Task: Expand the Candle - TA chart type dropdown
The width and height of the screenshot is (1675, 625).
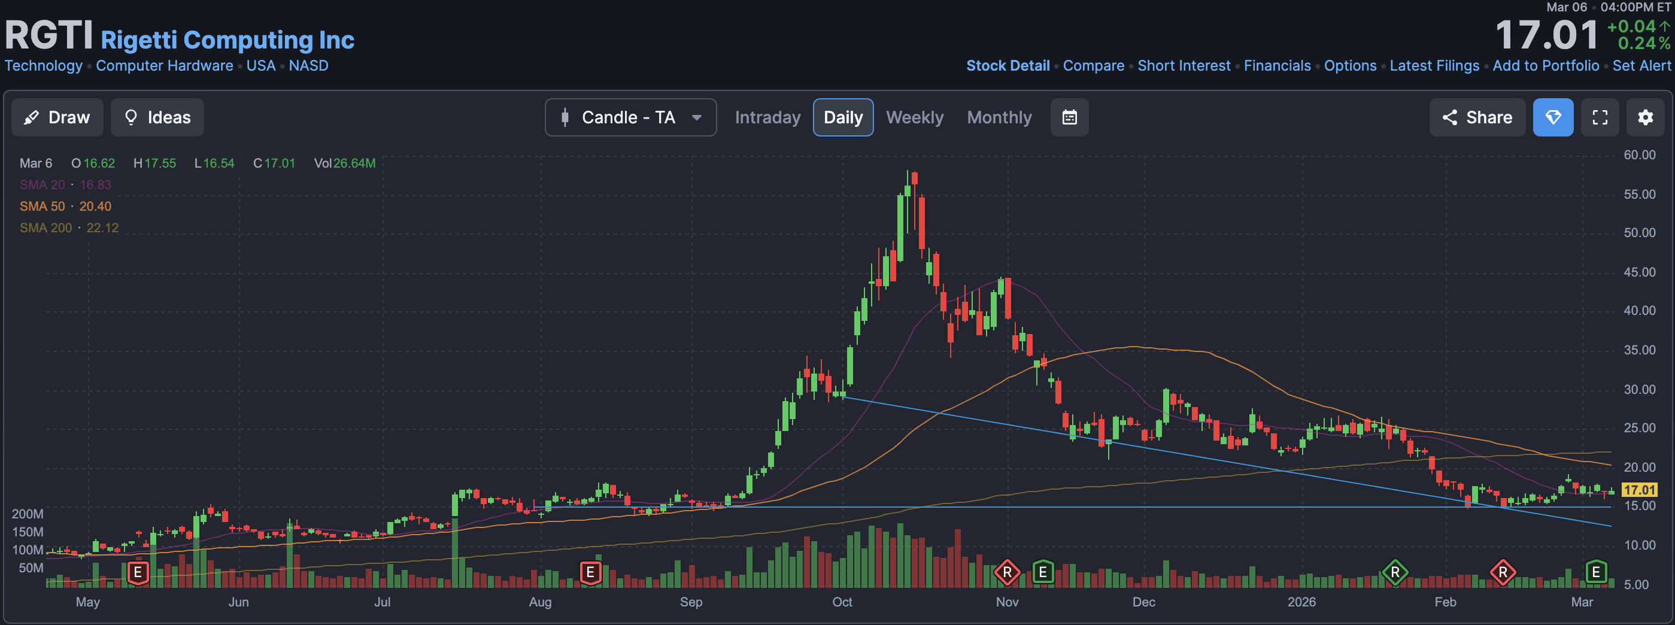Action: (x=630, y=117)
